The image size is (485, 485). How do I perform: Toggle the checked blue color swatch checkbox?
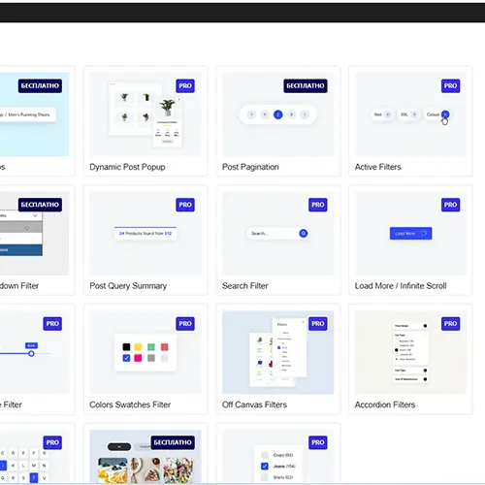pyautogui.click(x=126, y=358)
